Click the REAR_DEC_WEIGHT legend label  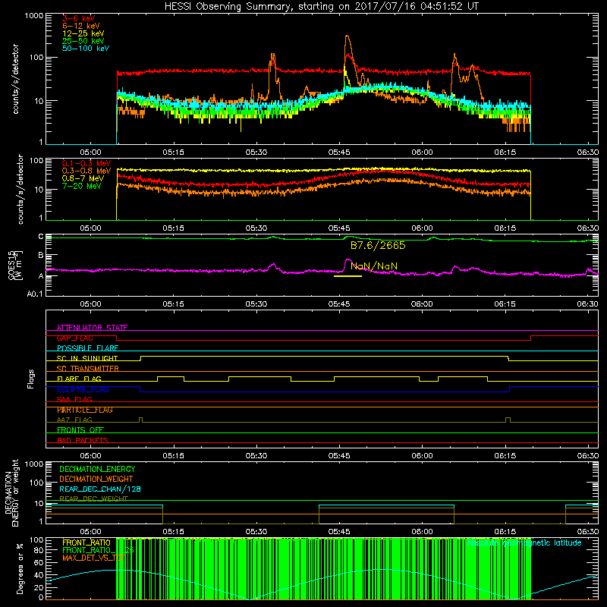[93, 499]
